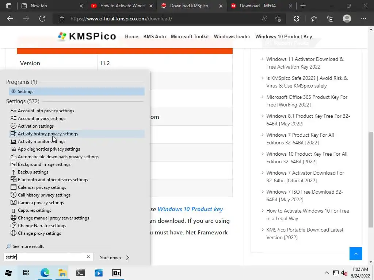Click the browser Back arrow
Screen dimensions: 374x280
[10, 19]
